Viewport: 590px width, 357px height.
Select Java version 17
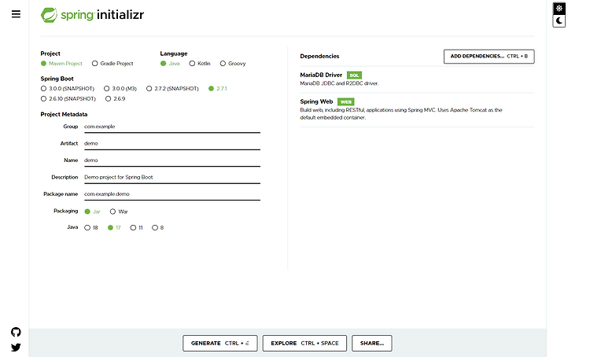pyautogui.click(x=114, y=227)
